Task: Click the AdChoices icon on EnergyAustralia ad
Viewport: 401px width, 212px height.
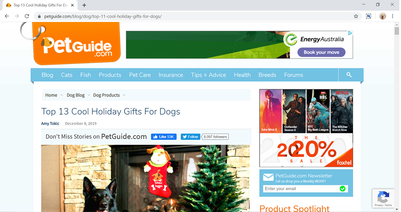Action: 350,33
